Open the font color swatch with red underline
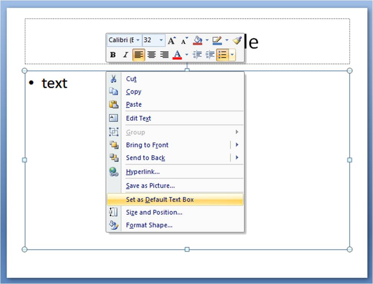The height and width of the screenshot is (284, 373). [x=177, y=55]
